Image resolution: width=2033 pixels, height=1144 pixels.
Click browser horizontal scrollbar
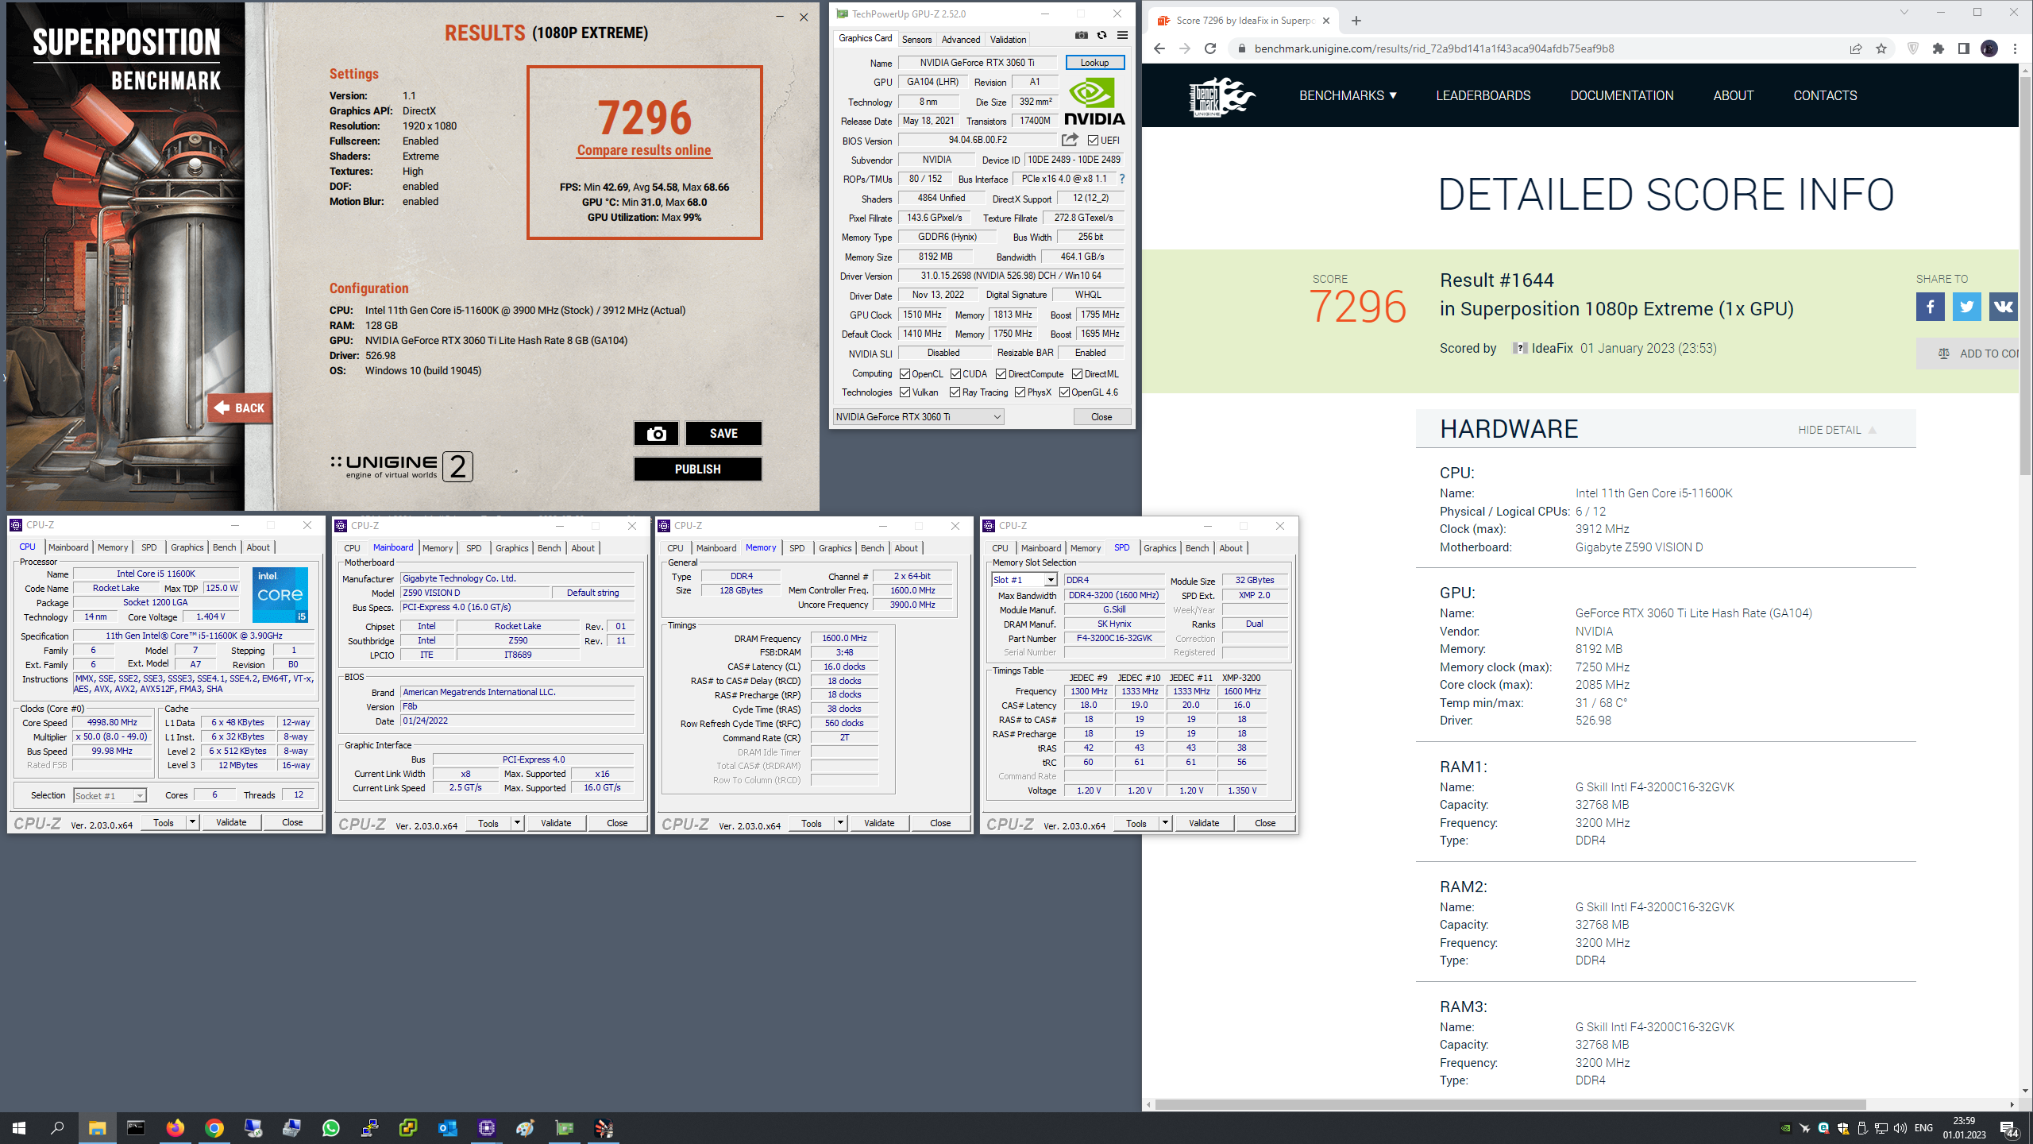1509,1104
